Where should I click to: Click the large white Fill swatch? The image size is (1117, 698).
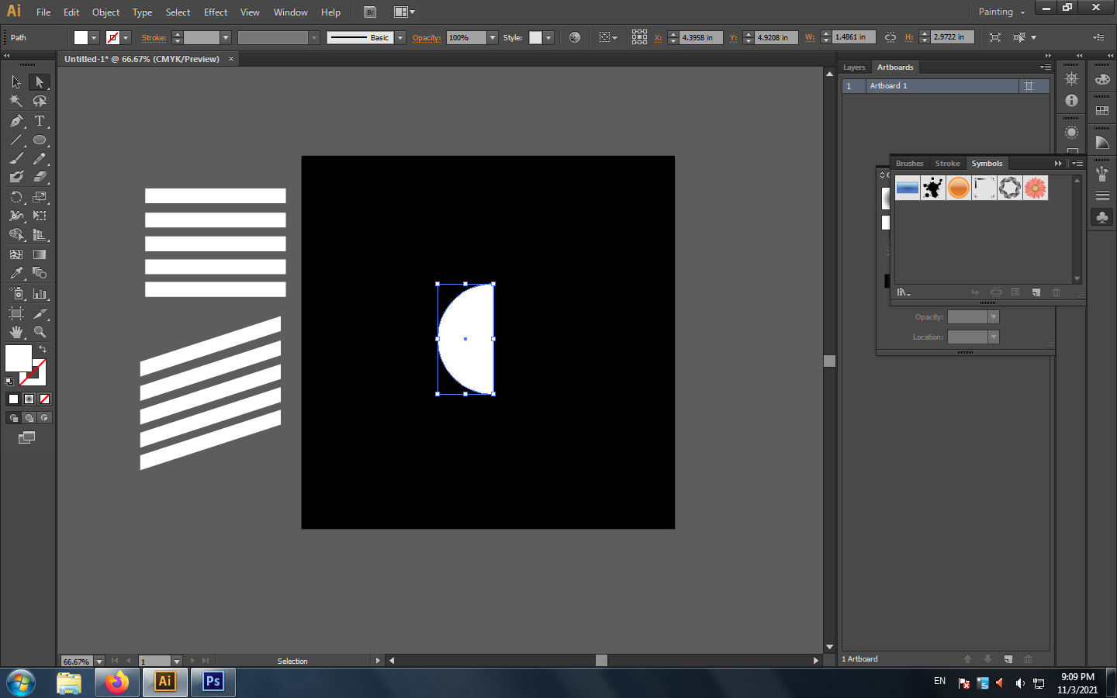(17, 358)
